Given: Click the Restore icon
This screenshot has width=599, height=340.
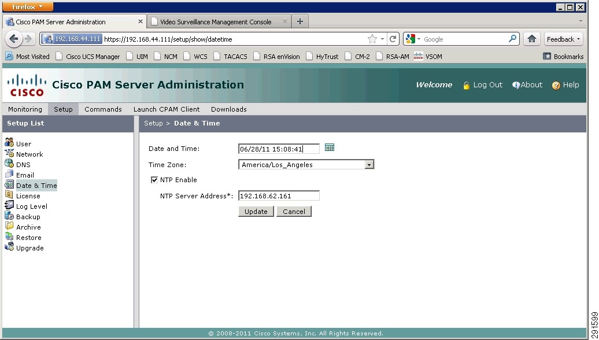Looking at the screenshot, I should [x=9, y=236].
